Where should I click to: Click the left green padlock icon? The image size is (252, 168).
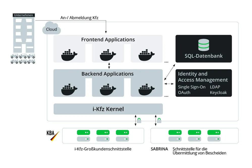coord(139,120)
